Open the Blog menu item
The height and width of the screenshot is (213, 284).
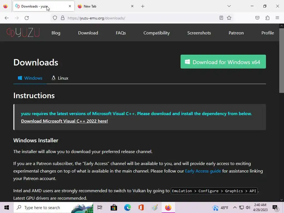click(x=56, y=33)
